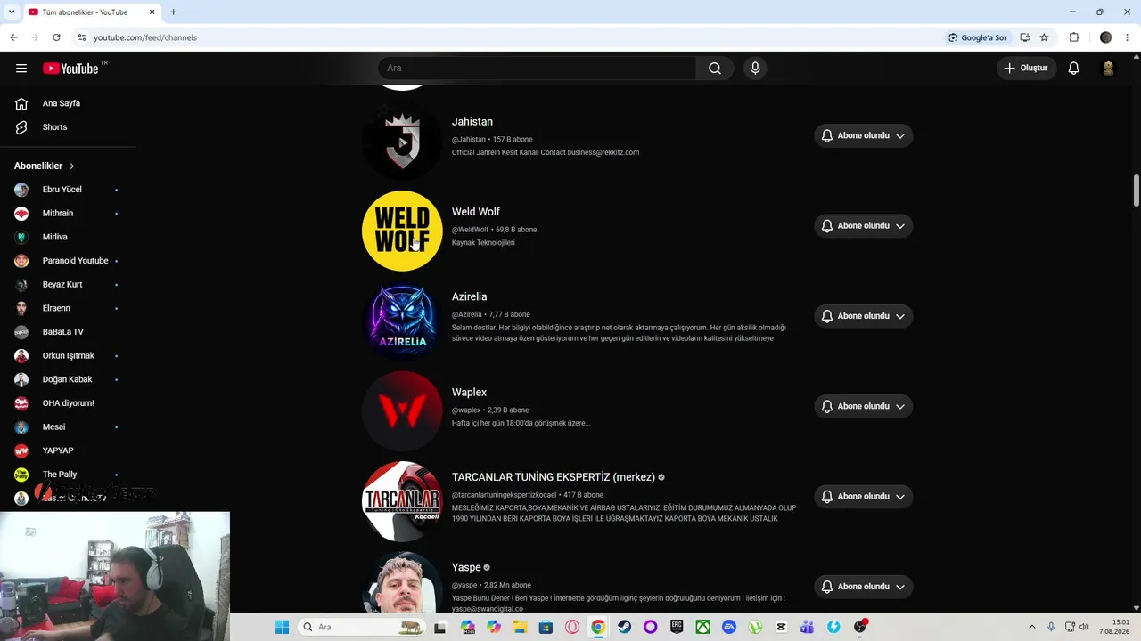1141x641 pixels.
Task: Open Steam from the taskbar
Action: pyautogui.click(x=624, y=627)
